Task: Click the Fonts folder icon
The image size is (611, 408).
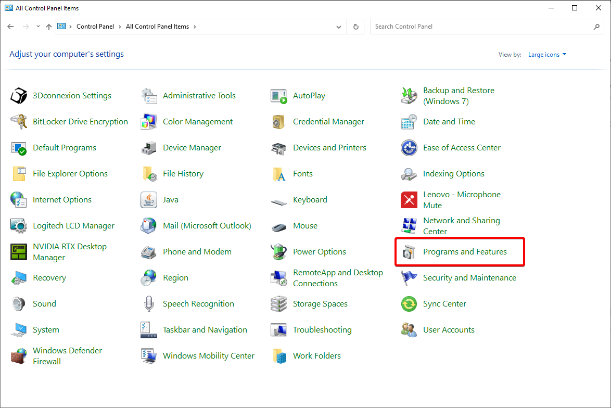Action: pos(279,174)
